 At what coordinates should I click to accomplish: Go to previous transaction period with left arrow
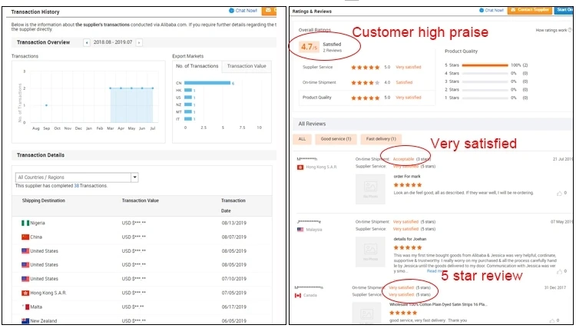[86, 42]
